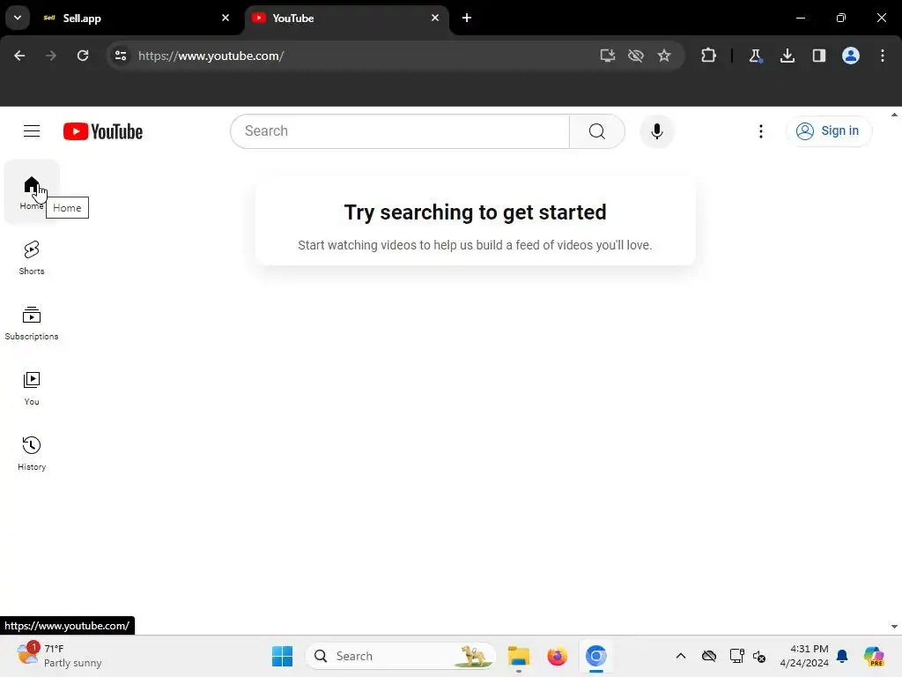This screenshot has width=902, height=677.
Task: Open the Chrome three-dot menu
Action: pos(883,56)
